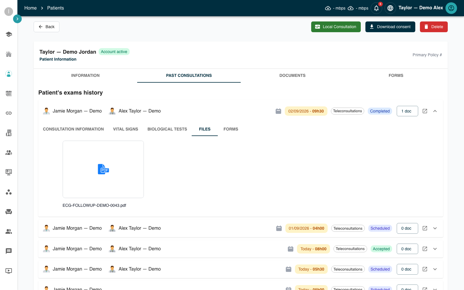This screenshot has height=290, width=464.
Task: Click the Today - 08h00 date badge
Action: click(313, 249)
